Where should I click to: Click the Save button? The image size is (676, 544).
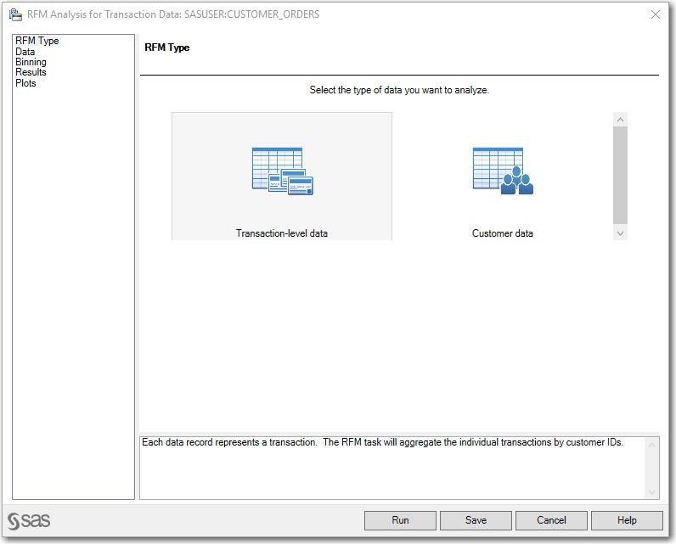[x=476, y=520]
